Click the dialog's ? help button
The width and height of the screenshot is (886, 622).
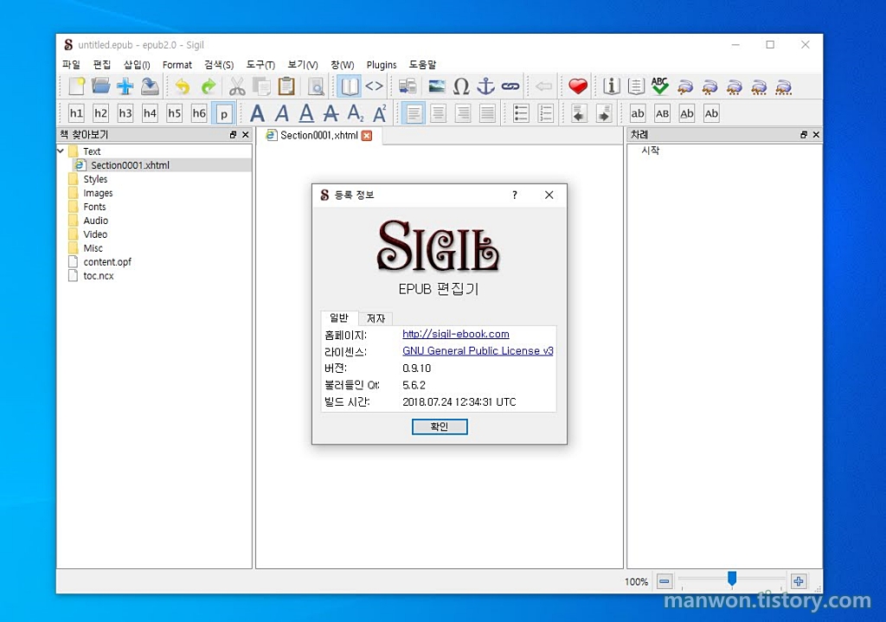click(514, 195)
